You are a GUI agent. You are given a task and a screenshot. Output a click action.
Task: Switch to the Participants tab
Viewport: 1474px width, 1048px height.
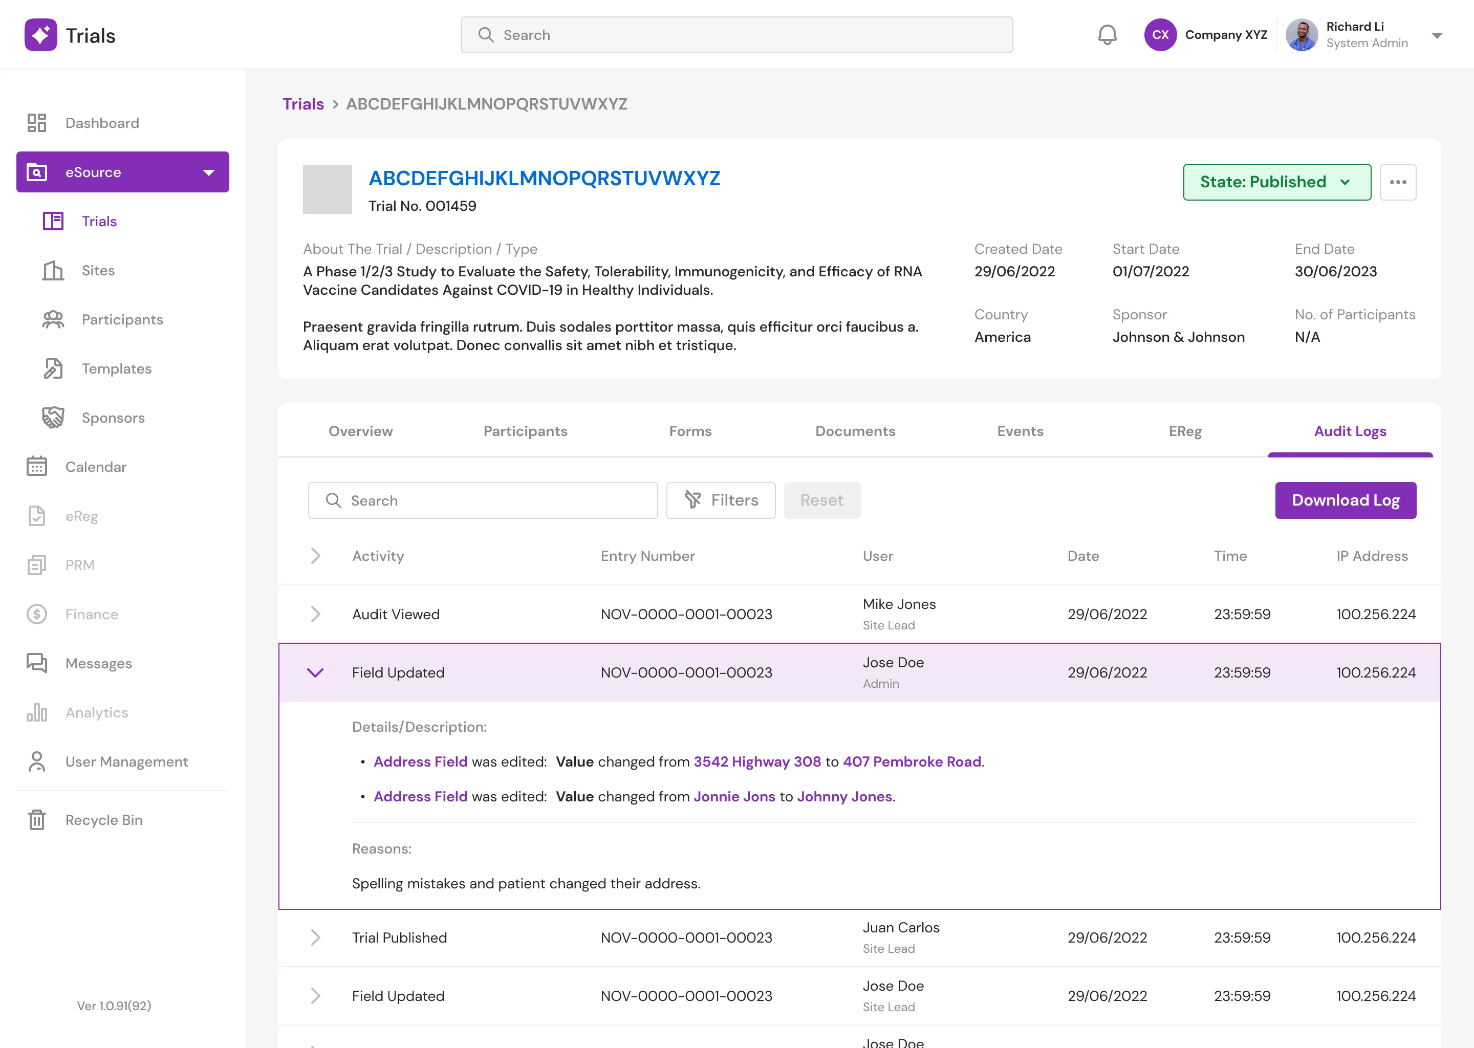525,431
